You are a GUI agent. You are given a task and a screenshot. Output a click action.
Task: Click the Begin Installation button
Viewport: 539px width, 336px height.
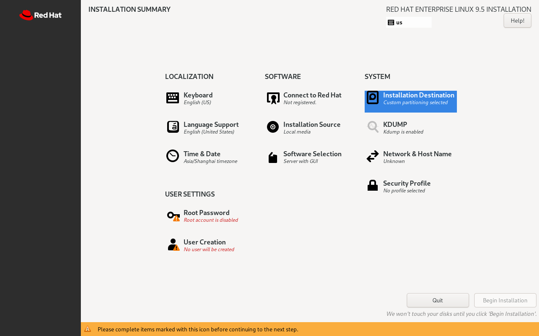click(505, 300)
